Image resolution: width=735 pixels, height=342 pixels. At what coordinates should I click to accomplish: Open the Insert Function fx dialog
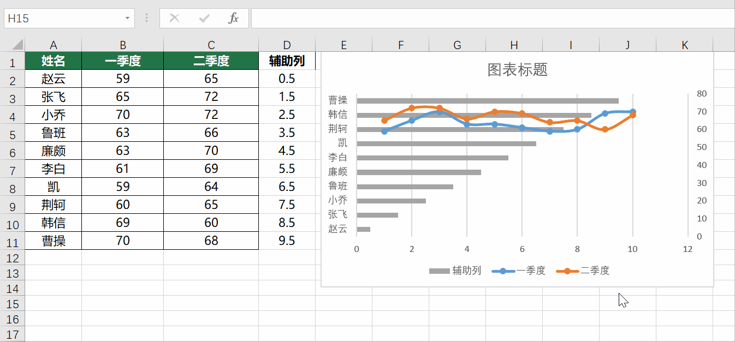(234, 18)
